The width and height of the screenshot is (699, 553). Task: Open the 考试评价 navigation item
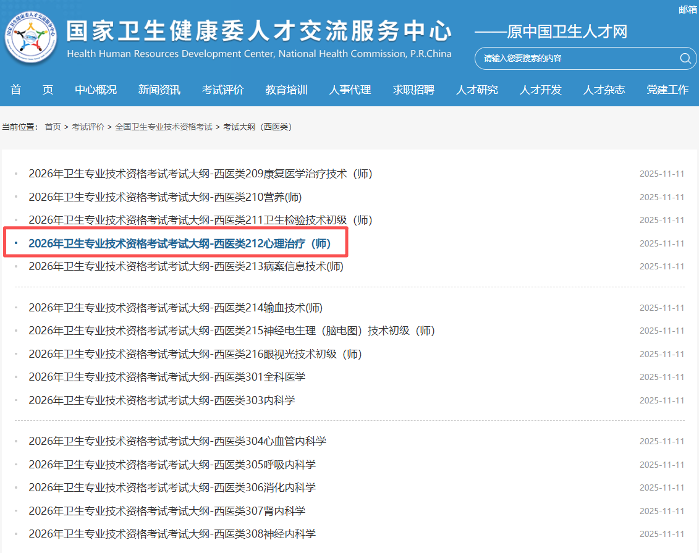click(222, 90)
